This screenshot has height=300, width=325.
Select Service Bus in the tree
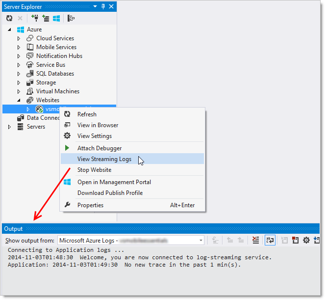pos(50,65)
